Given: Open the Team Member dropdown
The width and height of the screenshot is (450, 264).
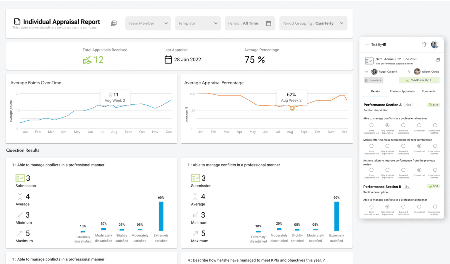Looking at the screenshot, I should (148, 23).
